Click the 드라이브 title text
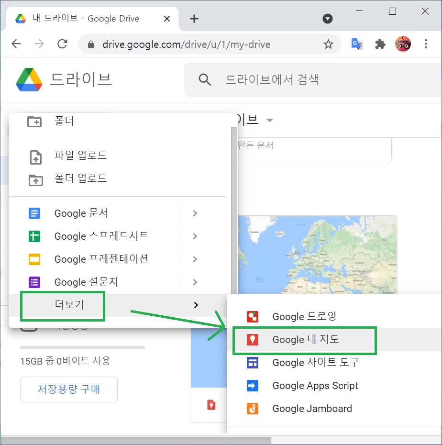Viewport: 442px width, 445px height. [x=80, y=79]
